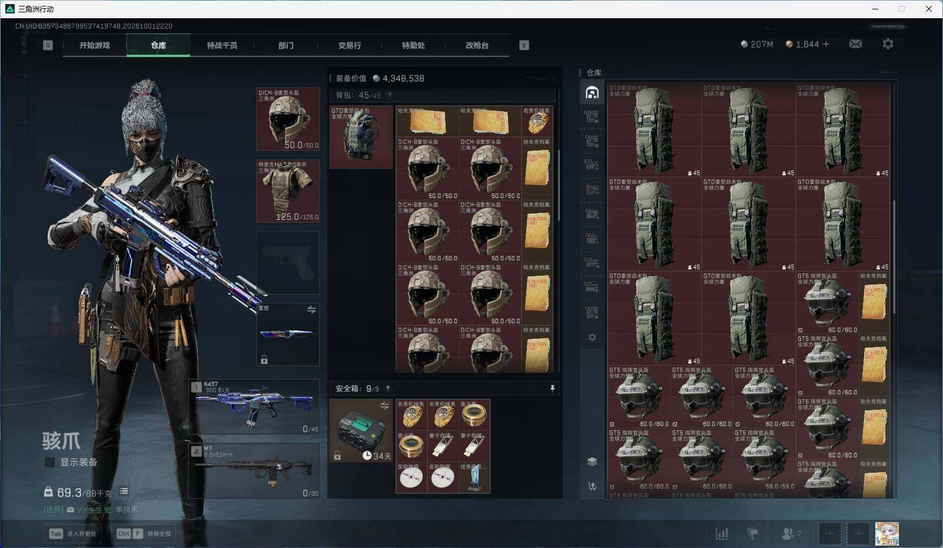The width and height of the screenshot is (943, 548).
Task: Open the 改枪台 tab
Action: pyautogui.click(x=477, y=45)
